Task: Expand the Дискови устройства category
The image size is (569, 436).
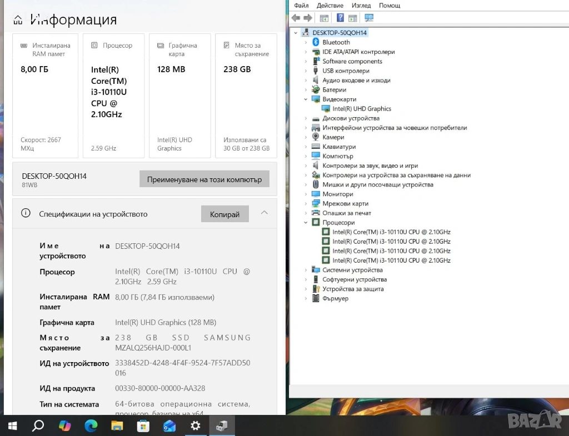Action: pos(306,118)
